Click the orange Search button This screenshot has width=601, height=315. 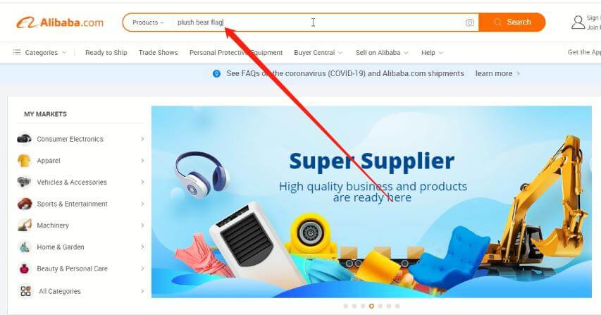(512, 23)
